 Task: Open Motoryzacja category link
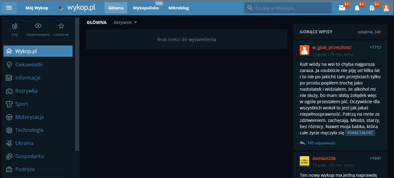(x=29, y=117)
